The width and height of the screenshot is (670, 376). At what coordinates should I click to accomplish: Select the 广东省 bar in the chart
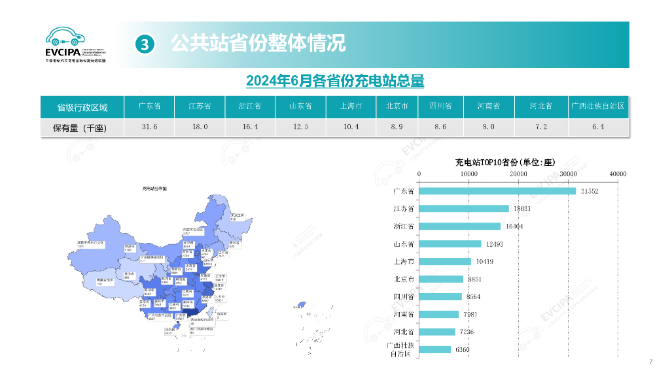(497, 192)
